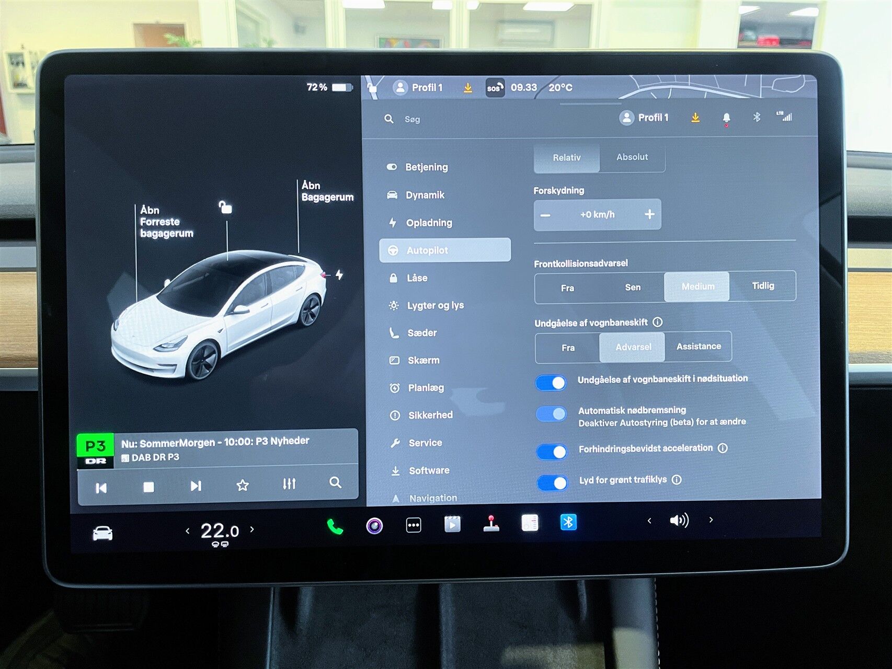
Task: Increase volume with right chevron
Action: click(711, 520)
